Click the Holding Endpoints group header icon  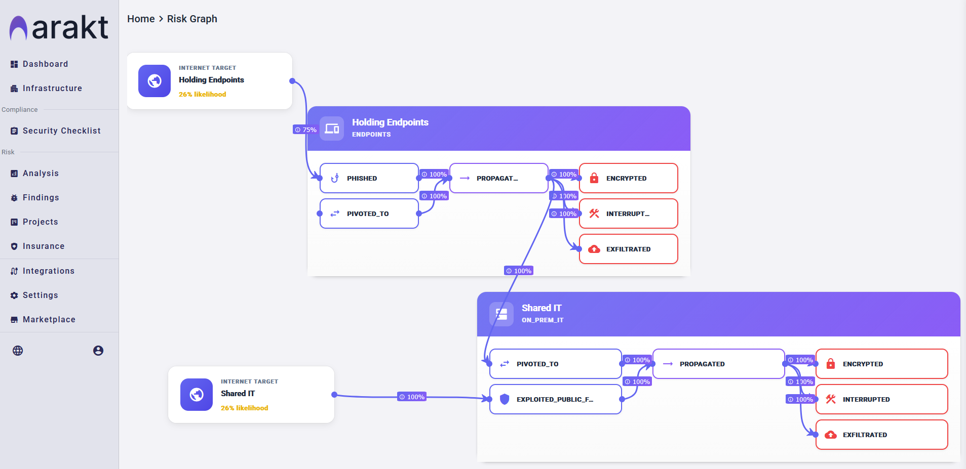click(x=332, y=128)
